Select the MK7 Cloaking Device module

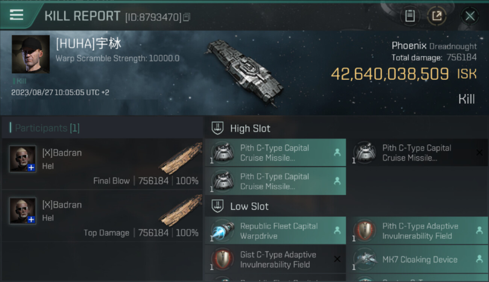point(420,259)
